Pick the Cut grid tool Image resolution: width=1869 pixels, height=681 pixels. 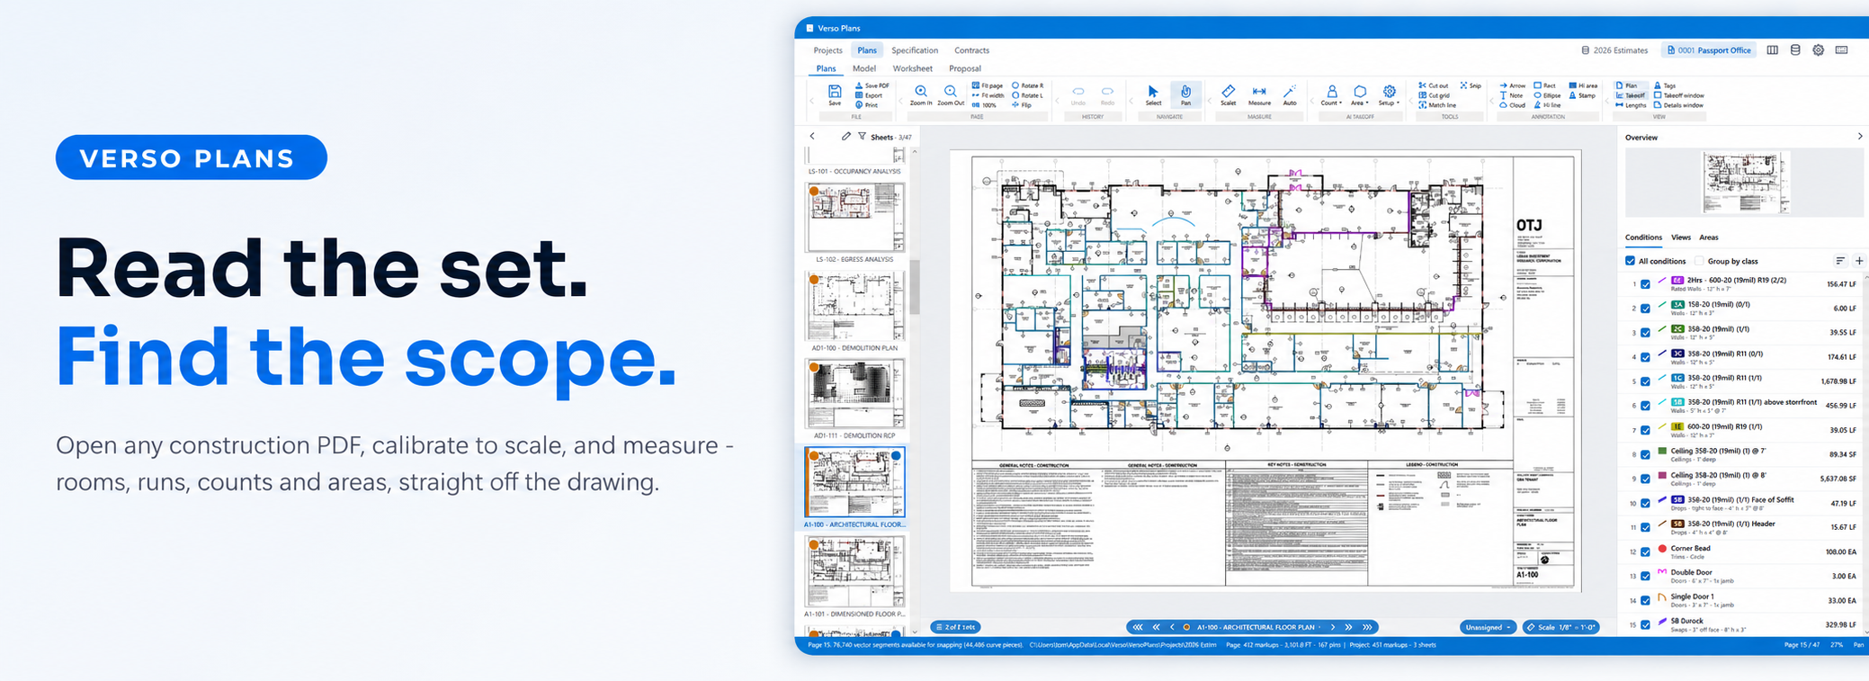(1434, 95)
